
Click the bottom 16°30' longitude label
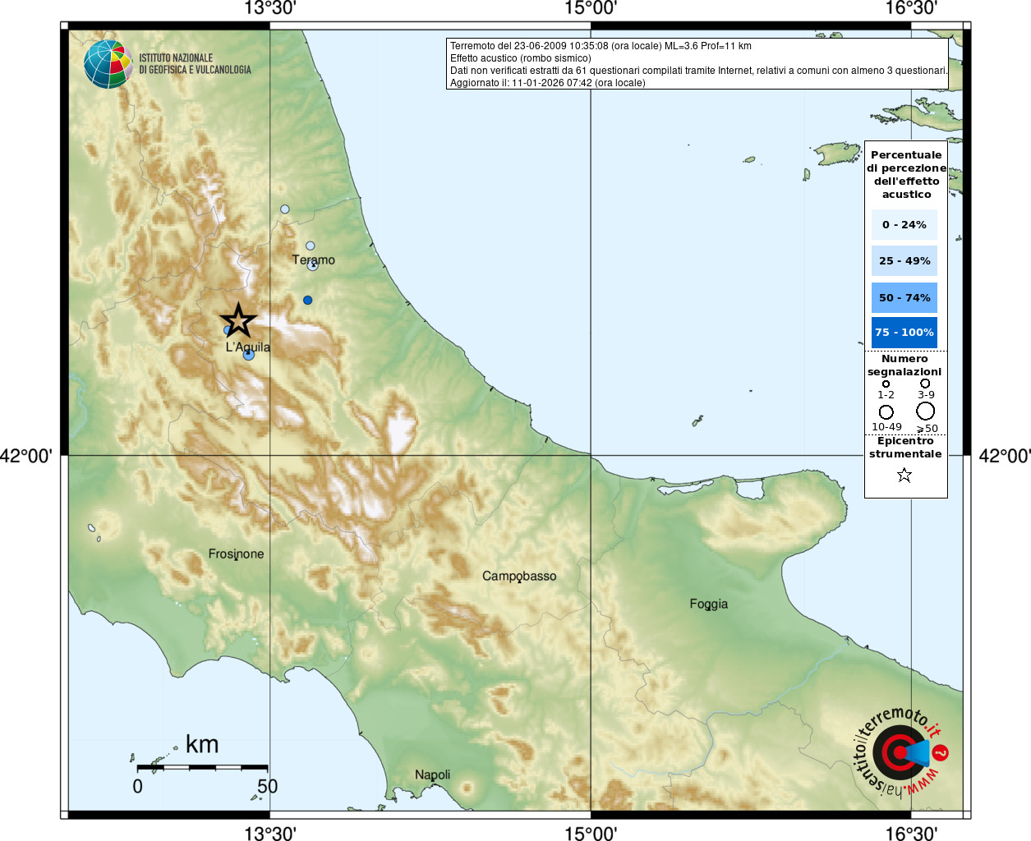point(911,834)
